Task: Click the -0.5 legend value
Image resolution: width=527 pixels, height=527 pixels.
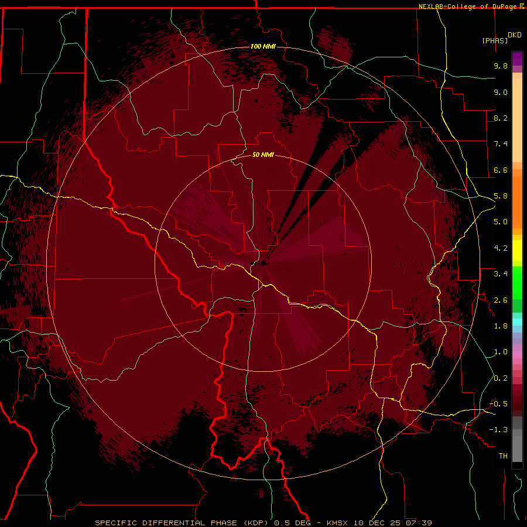Action: 498,404
